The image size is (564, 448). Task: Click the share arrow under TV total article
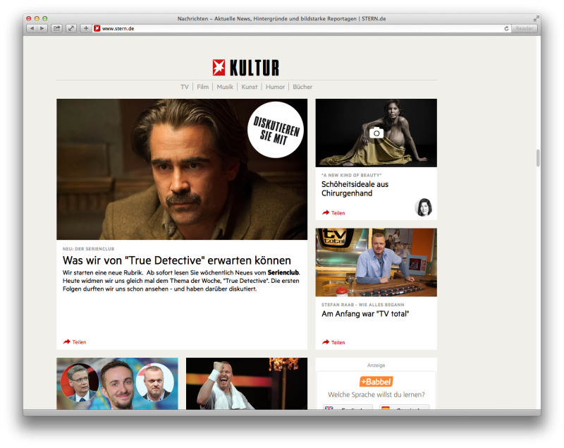click(x=326, y=342)
